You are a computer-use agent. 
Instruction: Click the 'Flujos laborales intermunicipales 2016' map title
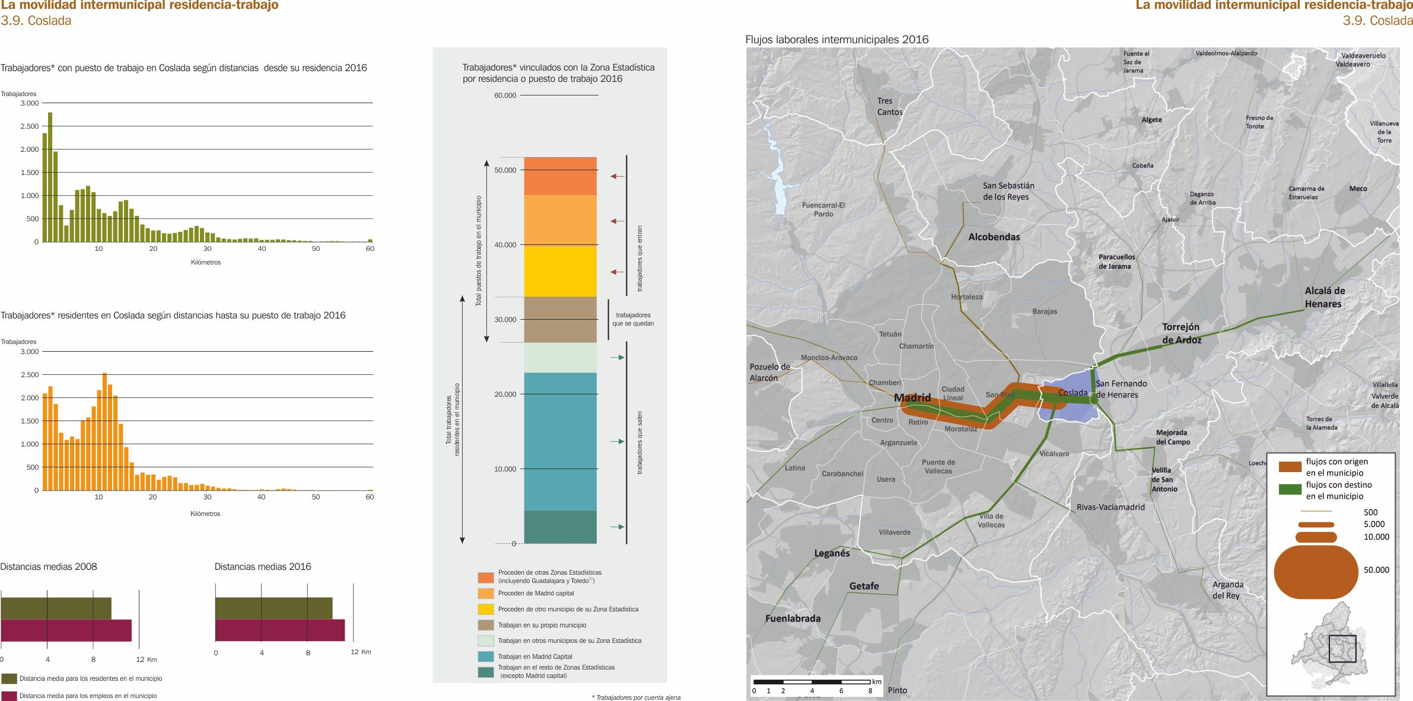pos(836,40)
